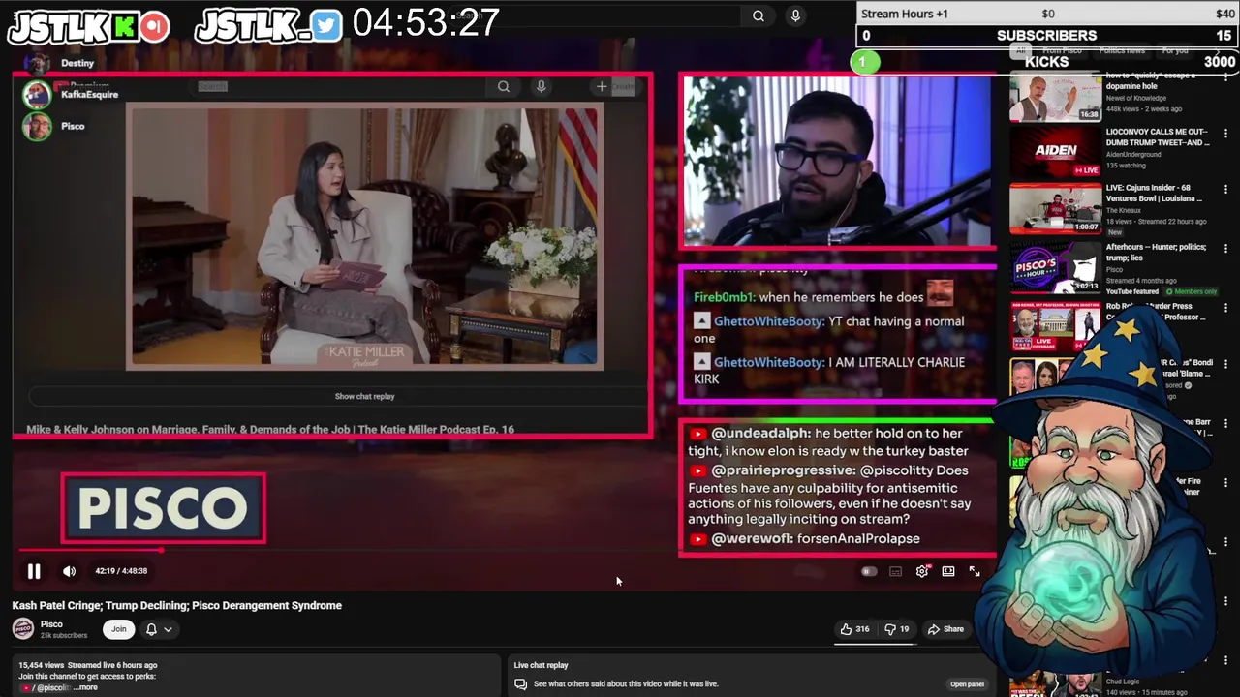
Task: Open the @piscolitty link in description
Action: 52,687
